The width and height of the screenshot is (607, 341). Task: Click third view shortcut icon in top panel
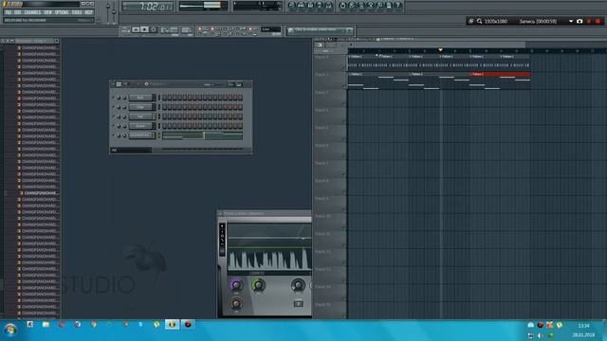tap(310, 6)
